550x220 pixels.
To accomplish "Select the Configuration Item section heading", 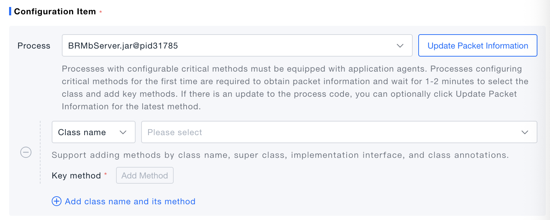I will pos(55,12).
